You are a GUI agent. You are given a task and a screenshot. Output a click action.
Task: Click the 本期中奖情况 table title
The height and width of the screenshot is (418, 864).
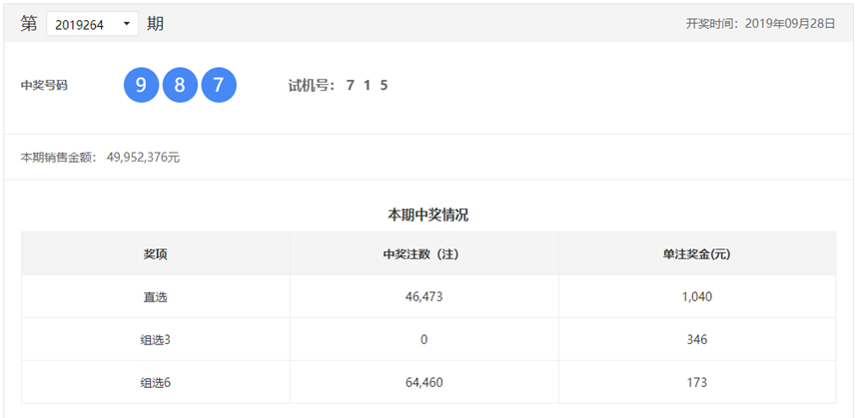tap(428, 214)
